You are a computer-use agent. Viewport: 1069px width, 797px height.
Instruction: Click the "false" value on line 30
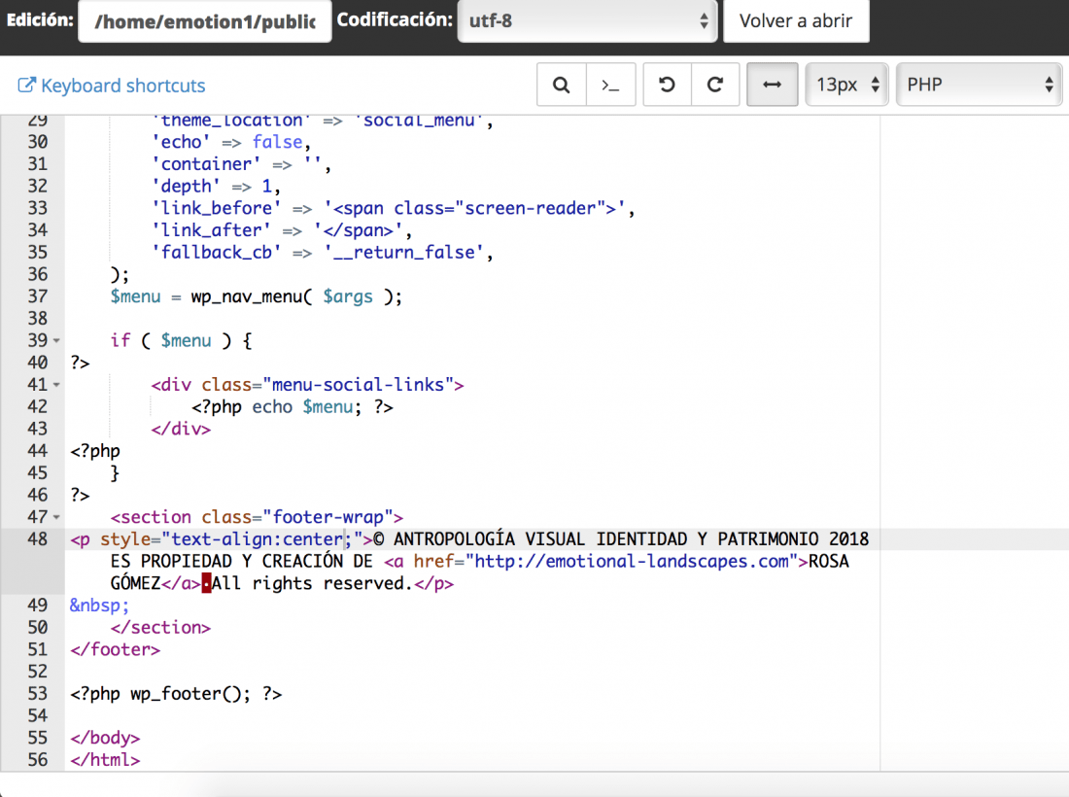click(278, 142)
